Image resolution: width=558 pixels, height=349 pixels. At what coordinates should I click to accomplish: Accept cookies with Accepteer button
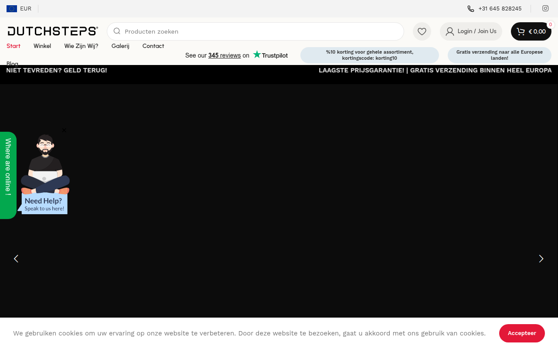click(x=522, y=333)
